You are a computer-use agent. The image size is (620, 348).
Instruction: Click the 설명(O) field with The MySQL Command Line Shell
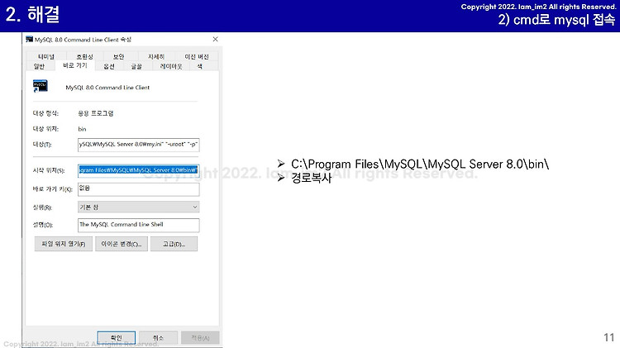[x=138, y=225]
